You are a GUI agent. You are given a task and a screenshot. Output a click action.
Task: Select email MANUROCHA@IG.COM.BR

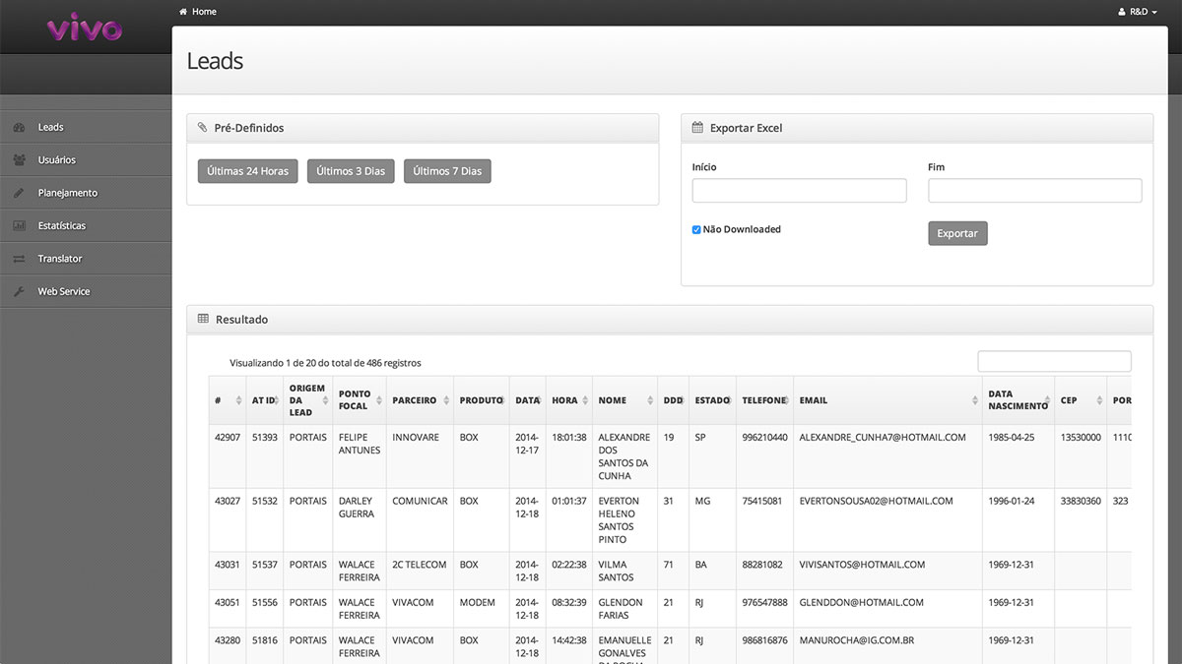click(x=856, y=640)
